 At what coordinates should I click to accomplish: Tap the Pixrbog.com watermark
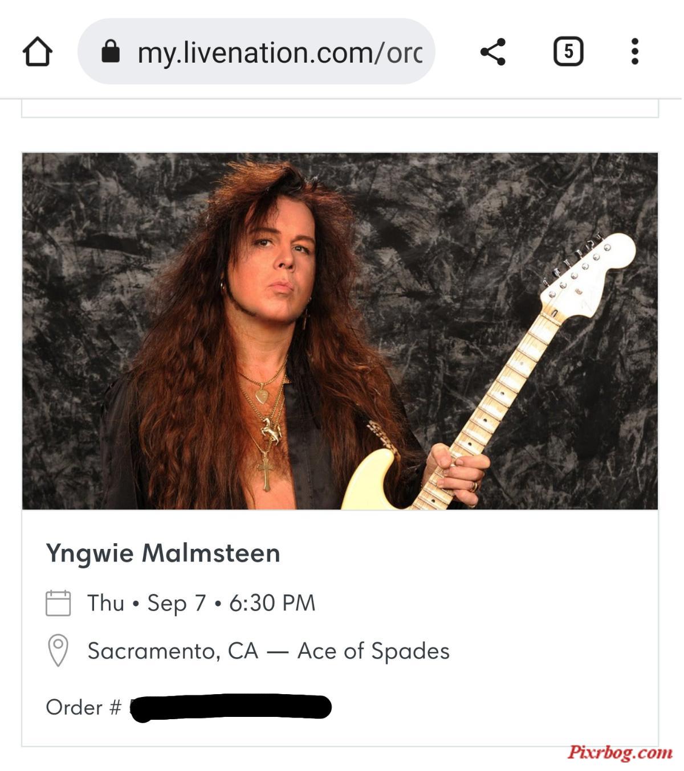(x=620, y=753)
